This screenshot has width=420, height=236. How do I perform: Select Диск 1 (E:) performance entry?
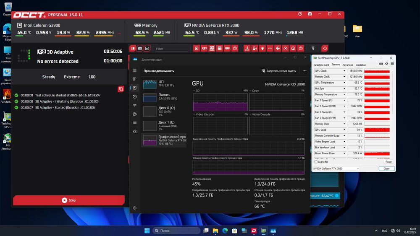(x=164, y=126)
